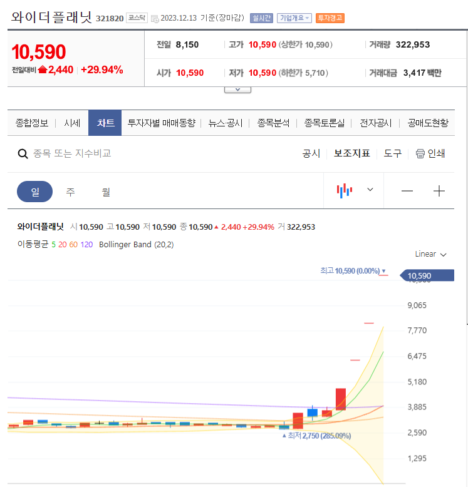Click the 이동평균 indicator label

[x=33, y=244]
